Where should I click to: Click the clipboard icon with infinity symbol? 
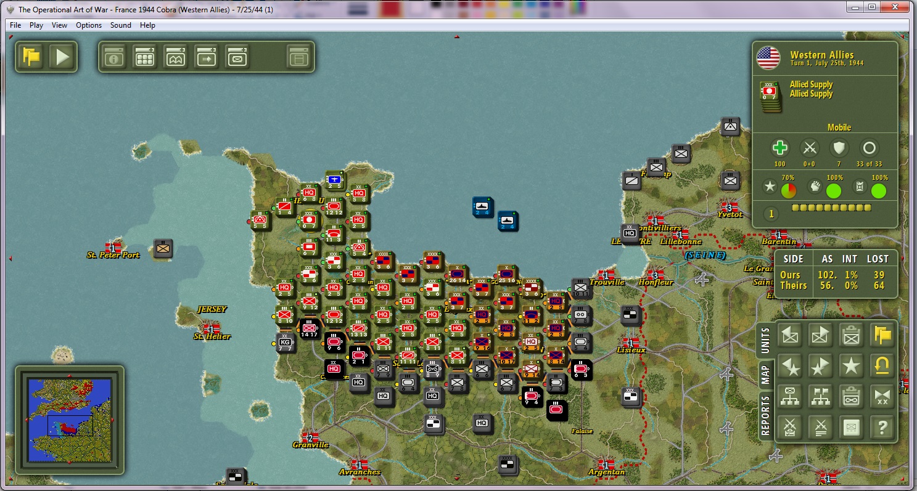tap(852, 397)
